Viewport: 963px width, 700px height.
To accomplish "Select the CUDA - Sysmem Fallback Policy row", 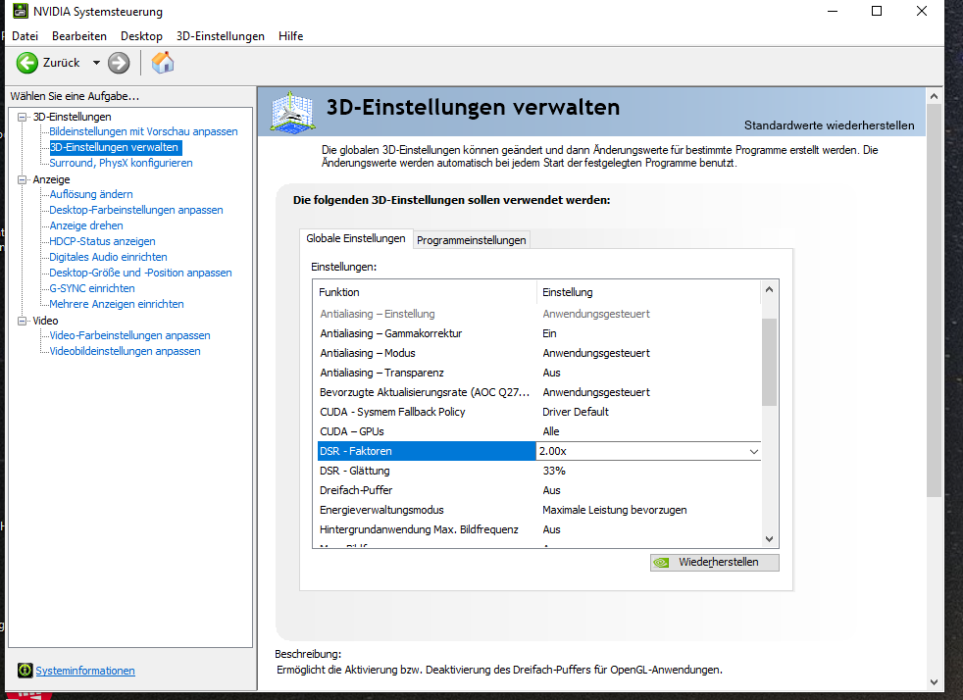I will tap(538, 412).
